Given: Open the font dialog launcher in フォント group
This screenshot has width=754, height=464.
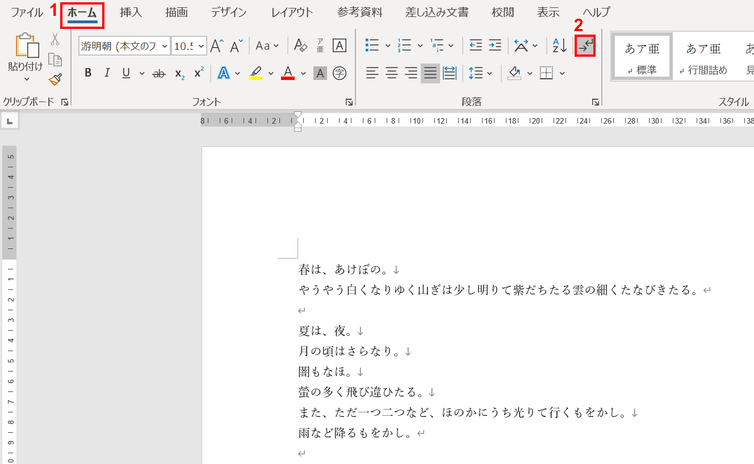Looking at the screenshot, I should (x=348, y=102).
